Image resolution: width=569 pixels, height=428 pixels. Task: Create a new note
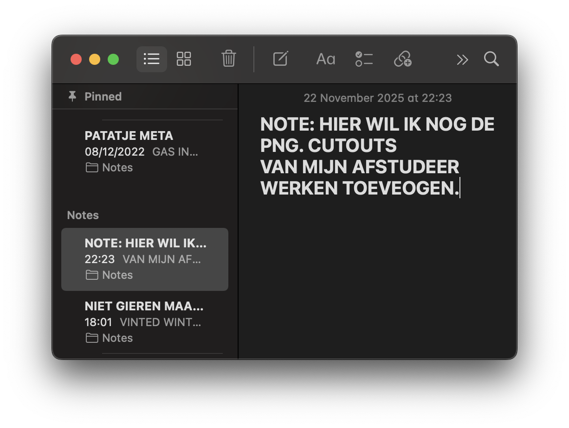coord(280,59)
